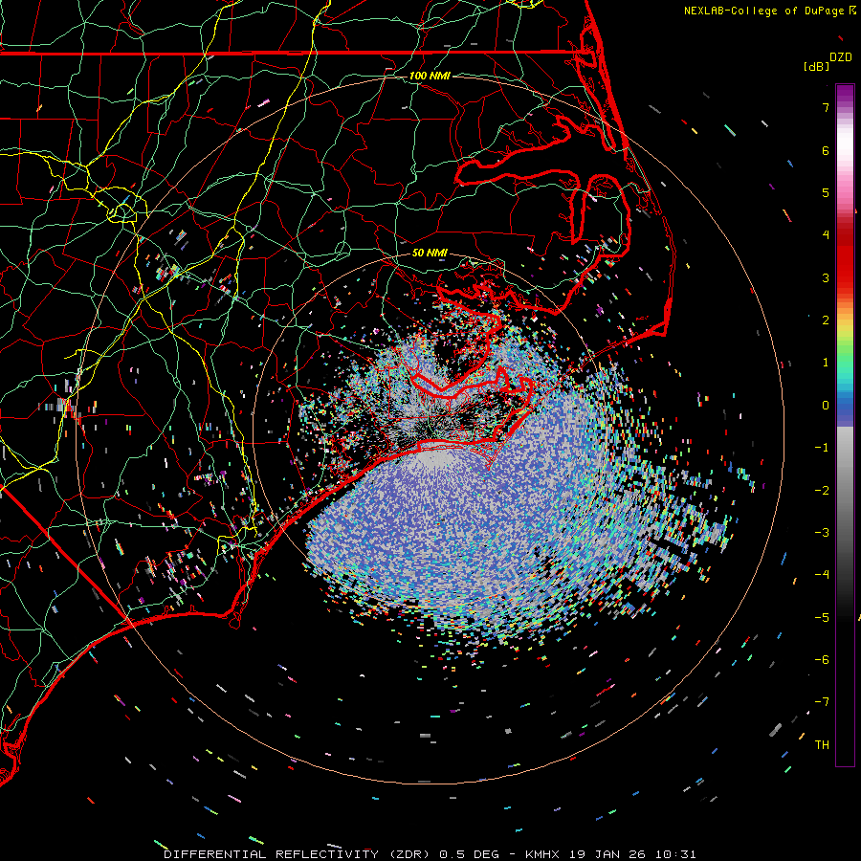The width and height of the screenshot is (861, 861).
Task: Click "0.5 DEG" elevation angle in caption
Action: pos(470,854)
